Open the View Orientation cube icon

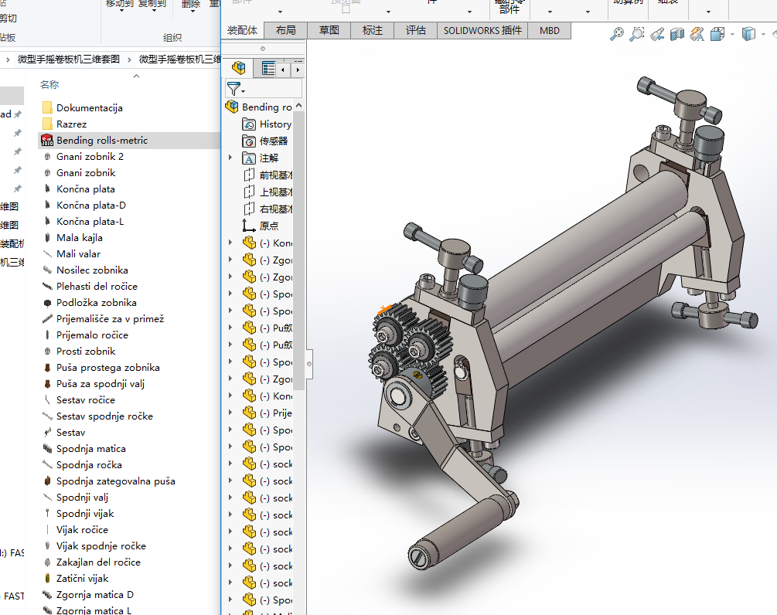[717, 34]
